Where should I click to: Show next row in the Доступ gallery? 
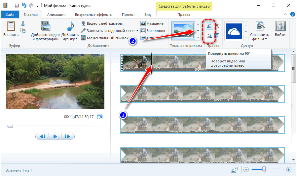246,31
